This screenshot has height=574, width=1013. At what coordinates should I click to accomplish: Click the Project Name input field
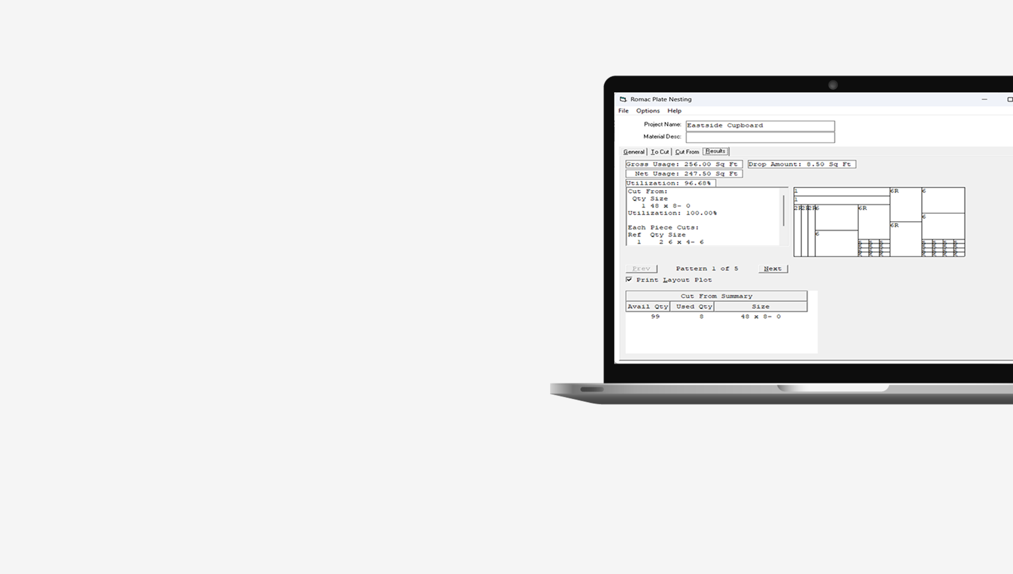[760, 126]
